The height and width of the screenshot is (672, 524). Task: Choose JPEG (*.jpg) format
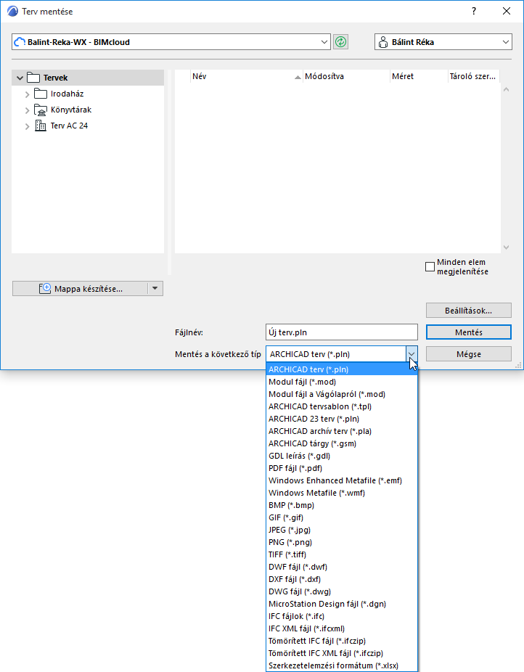[x=342, y=530]
